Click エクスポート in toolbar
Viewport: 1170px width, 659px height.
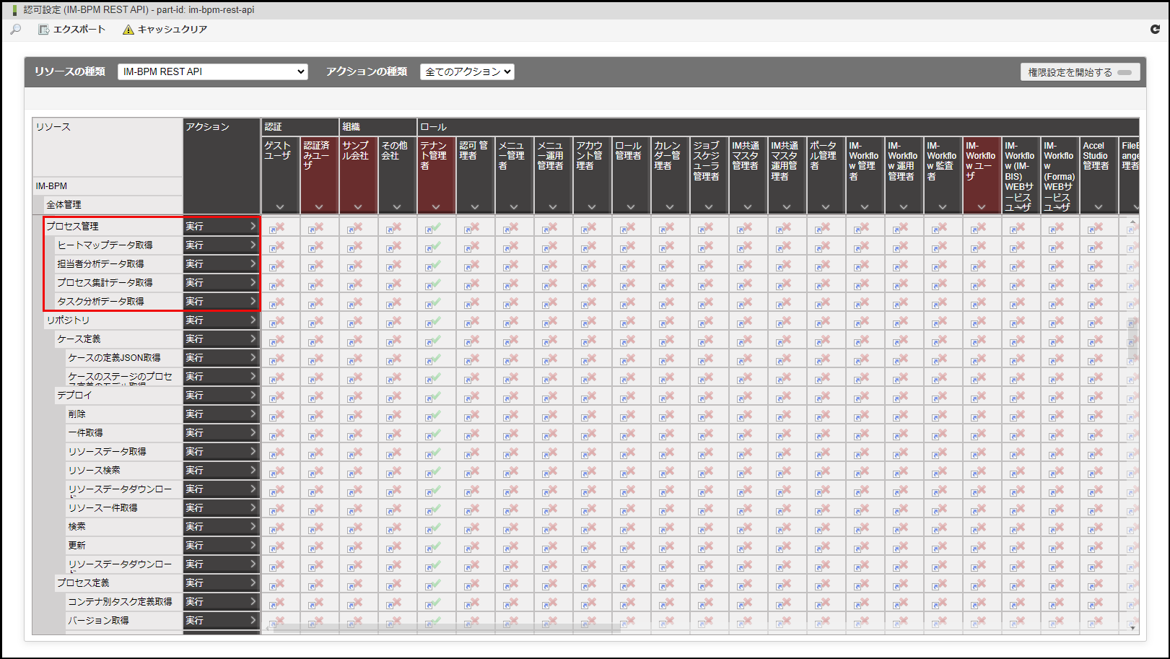(x=79, y=30)
